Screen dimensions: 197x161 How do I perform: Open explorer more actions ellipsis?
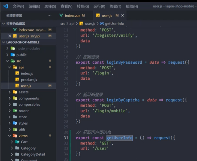49,15
